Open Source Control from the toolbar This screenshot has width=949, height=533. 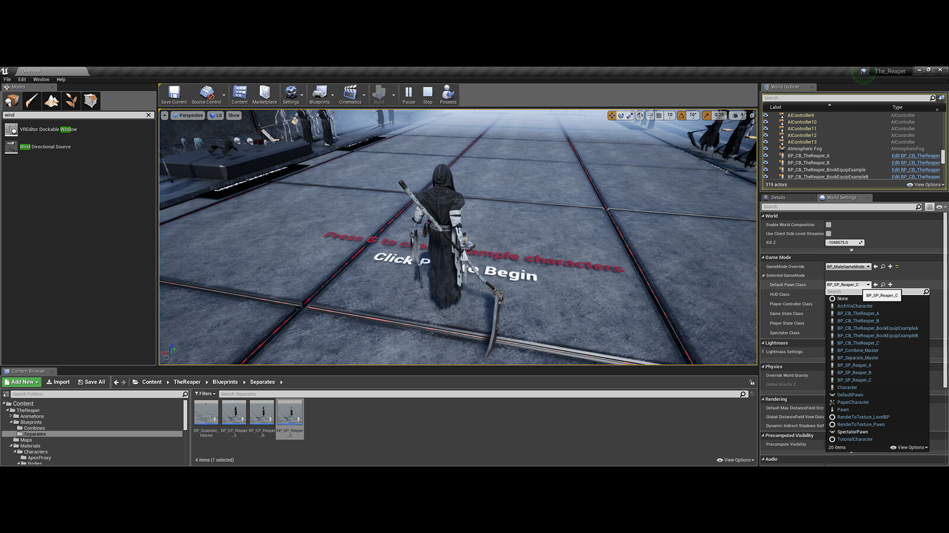point(206,95)
